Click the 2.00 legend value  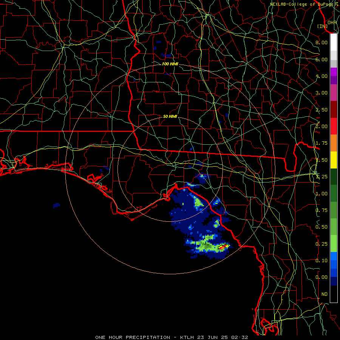coord(321,127)
